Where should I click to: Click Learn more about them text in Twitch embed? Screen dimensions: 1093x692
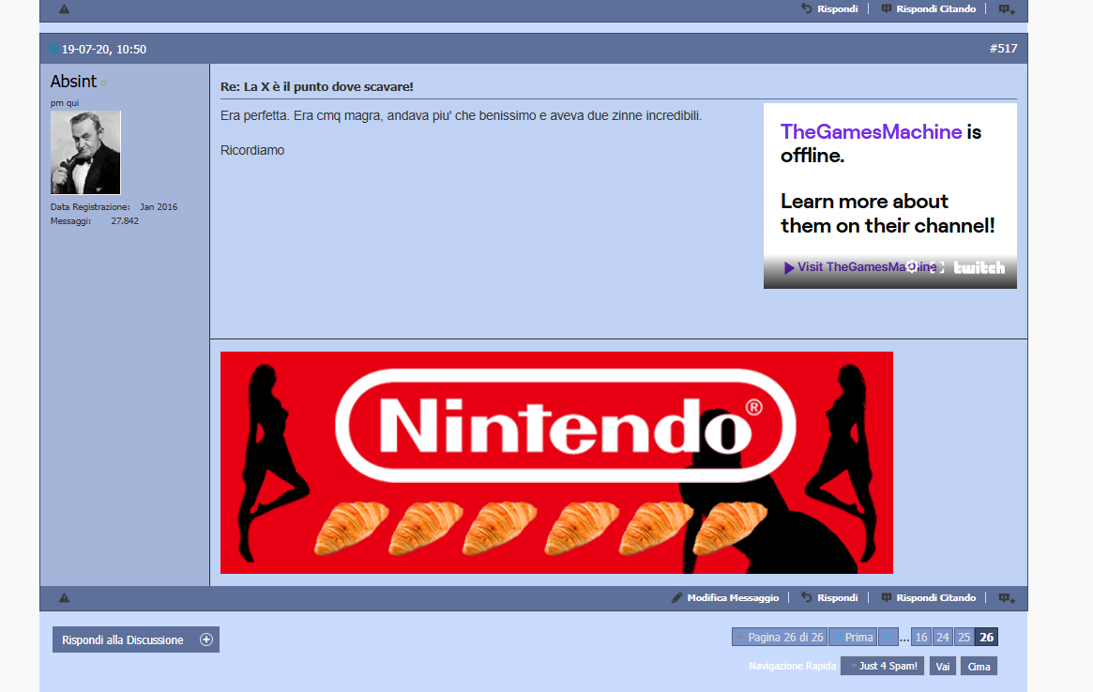[888, 213]
